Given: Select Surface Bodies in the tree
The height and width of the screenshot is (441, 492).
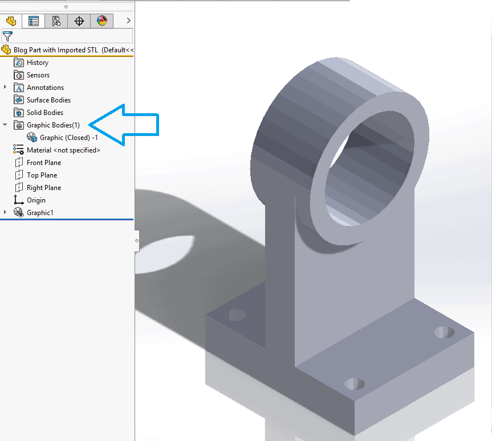Looking at the screenshot, I should coord(48,100).
